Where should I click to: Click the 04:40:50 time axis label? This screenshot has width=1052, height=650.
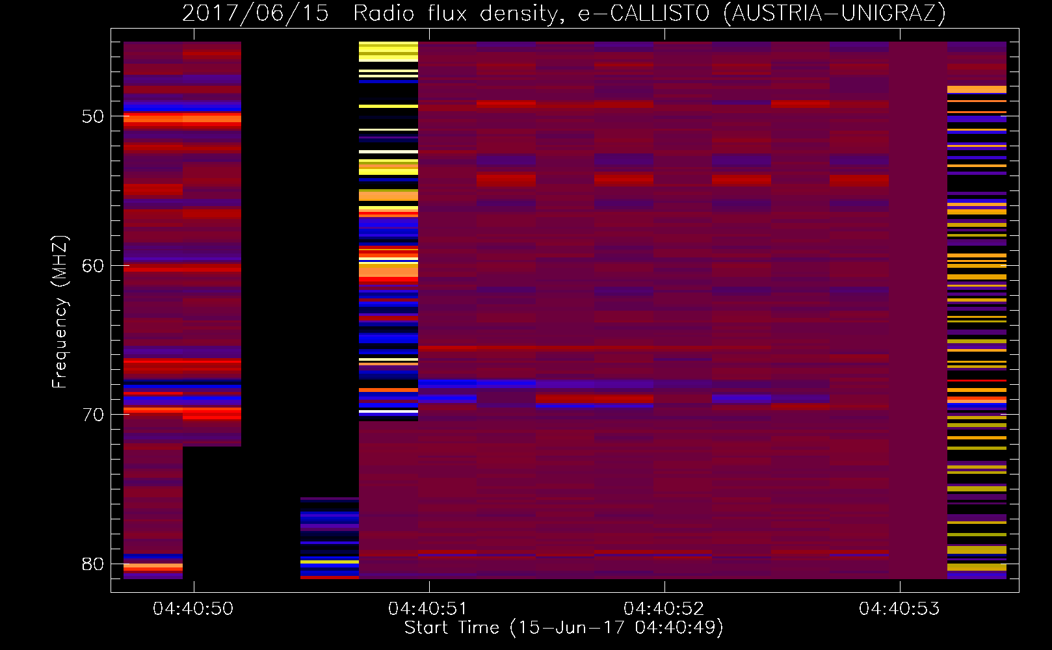click(192, 608)
